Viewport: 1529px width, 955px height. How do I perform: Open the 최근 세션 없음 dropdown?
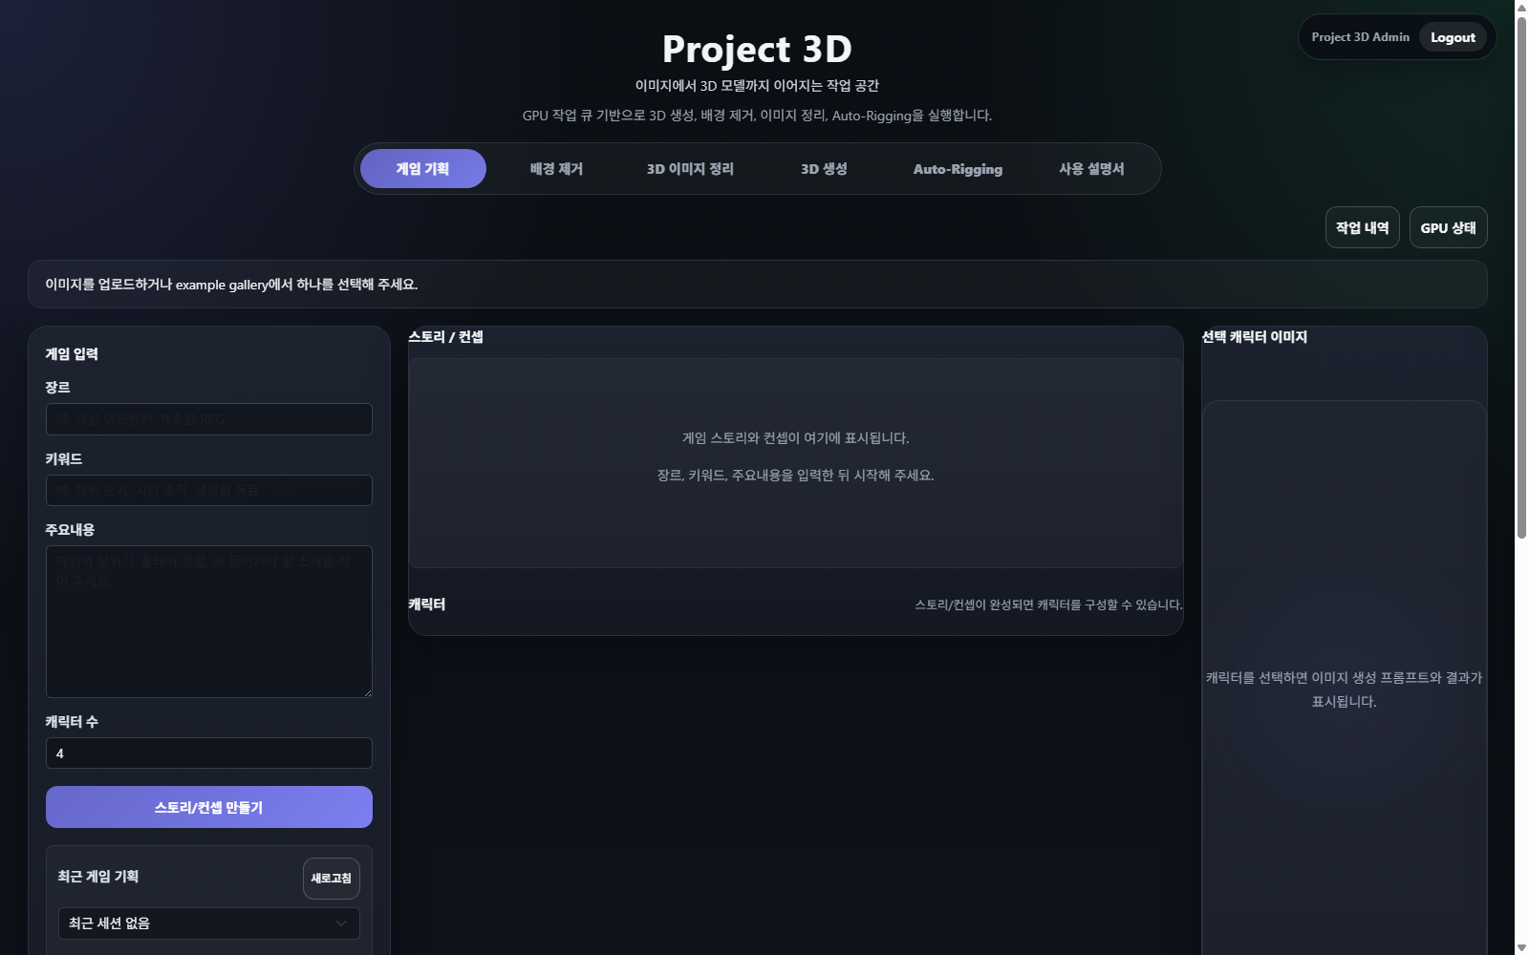209,923
